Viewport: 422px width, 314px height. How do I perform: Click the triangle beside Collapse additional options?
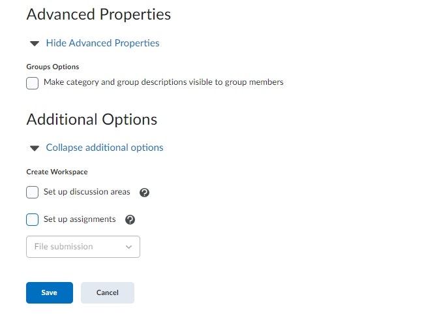(35, 148)
